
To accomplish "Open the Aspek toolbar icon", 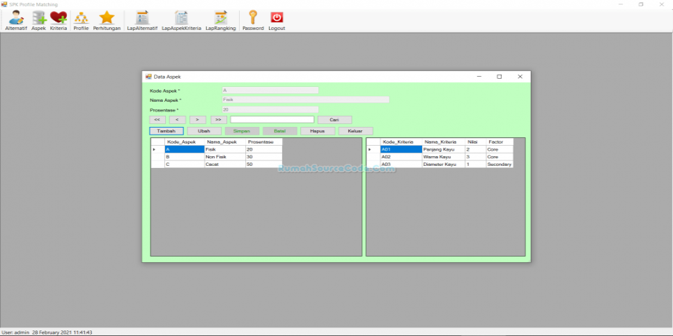I will [x=38, y=21].
